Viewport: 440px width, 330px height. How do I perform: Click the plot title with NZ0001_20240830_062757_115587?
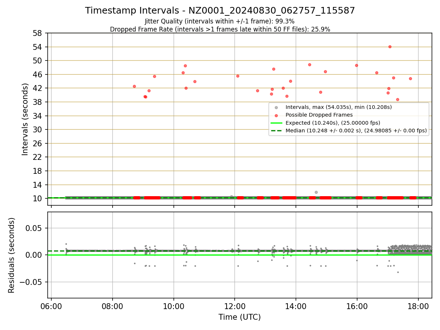tap(220, 11)
